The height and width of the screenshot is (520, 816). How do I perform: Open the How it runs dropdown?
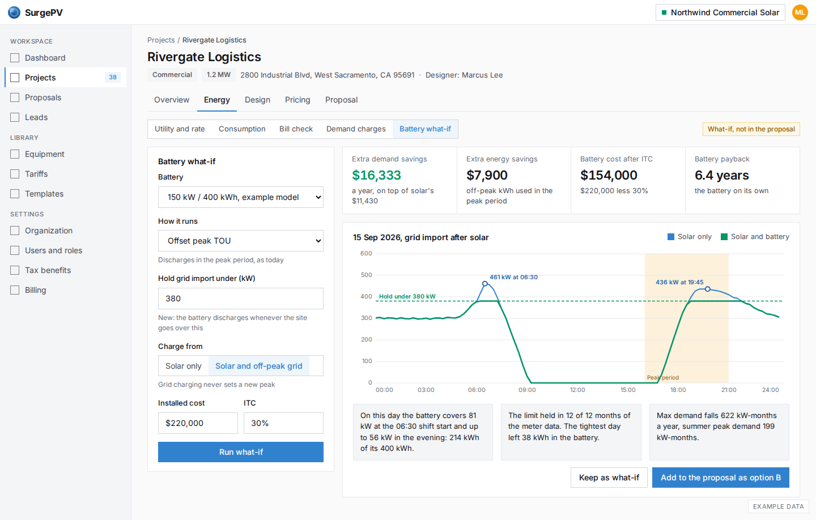tap(241, 241)
